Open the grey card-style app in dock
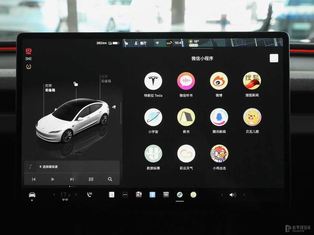The width and height of the screenshot is (314, 235). (166, 194)
